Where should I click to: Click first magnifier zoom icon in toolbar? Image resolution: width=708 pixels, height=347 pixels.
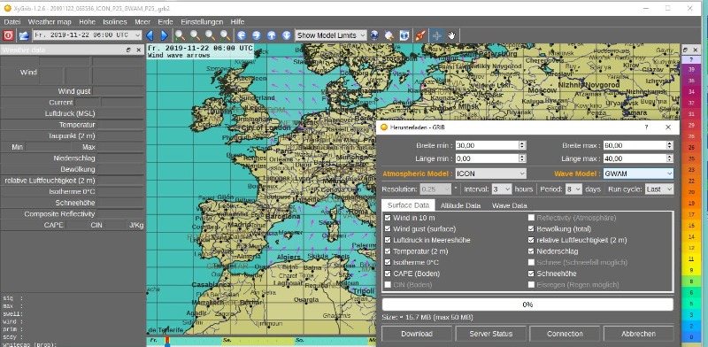click(180, 35)
